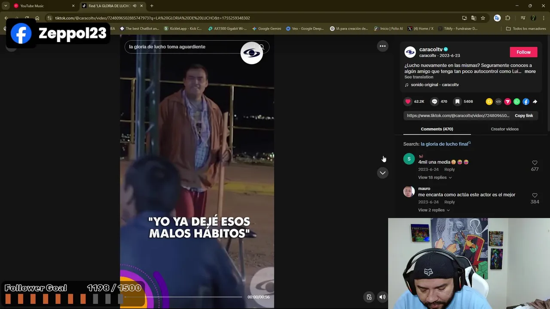
Task: Open a new browser tab
Action: (152, 6)
